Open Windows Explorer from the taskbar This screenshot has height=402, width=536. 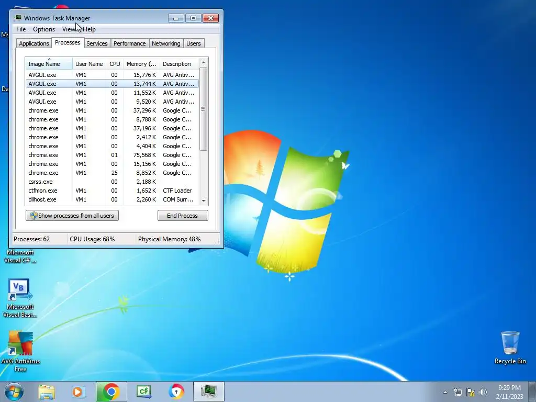point(47,392)
